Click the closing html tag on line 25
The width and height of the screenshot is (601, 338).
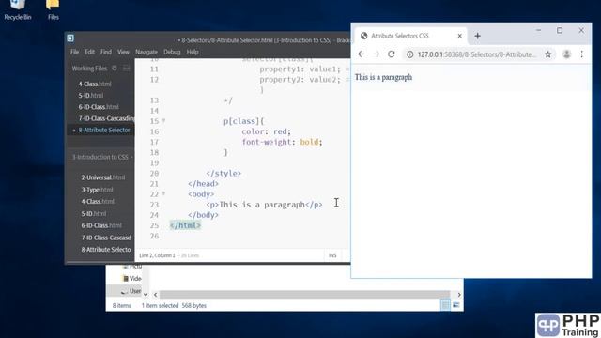[x=185, y=225]
